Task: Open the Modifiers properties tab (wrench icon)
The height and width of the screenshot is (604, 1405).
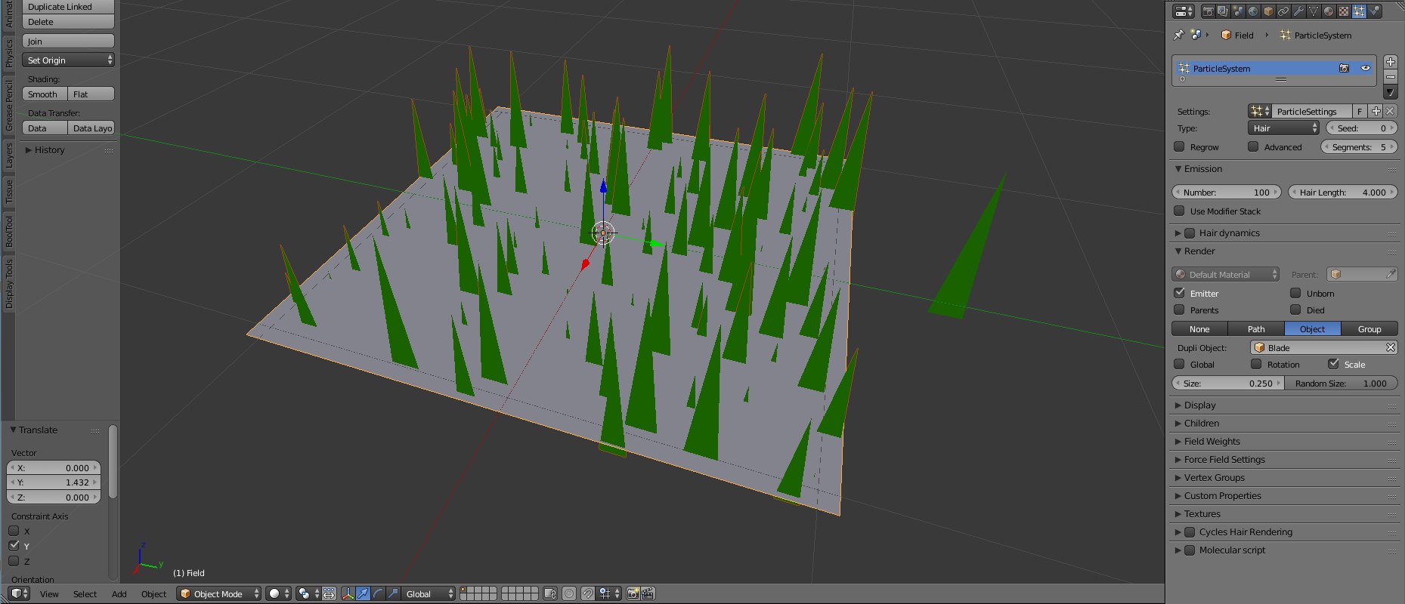Action: [1298, 11]
